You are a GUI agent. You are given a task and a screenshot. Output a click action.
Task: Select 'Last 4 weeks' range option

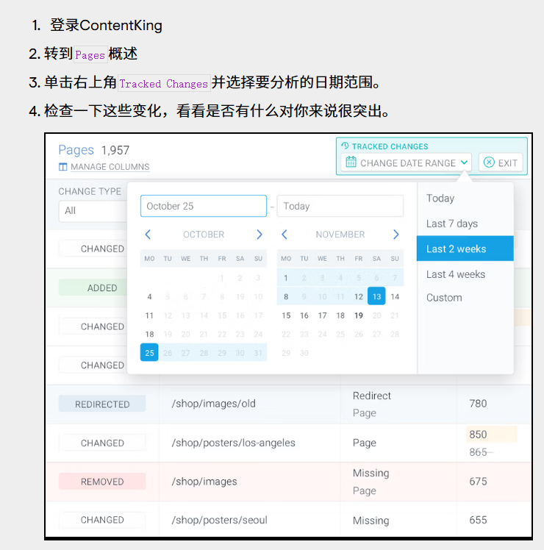click(456, 274)
